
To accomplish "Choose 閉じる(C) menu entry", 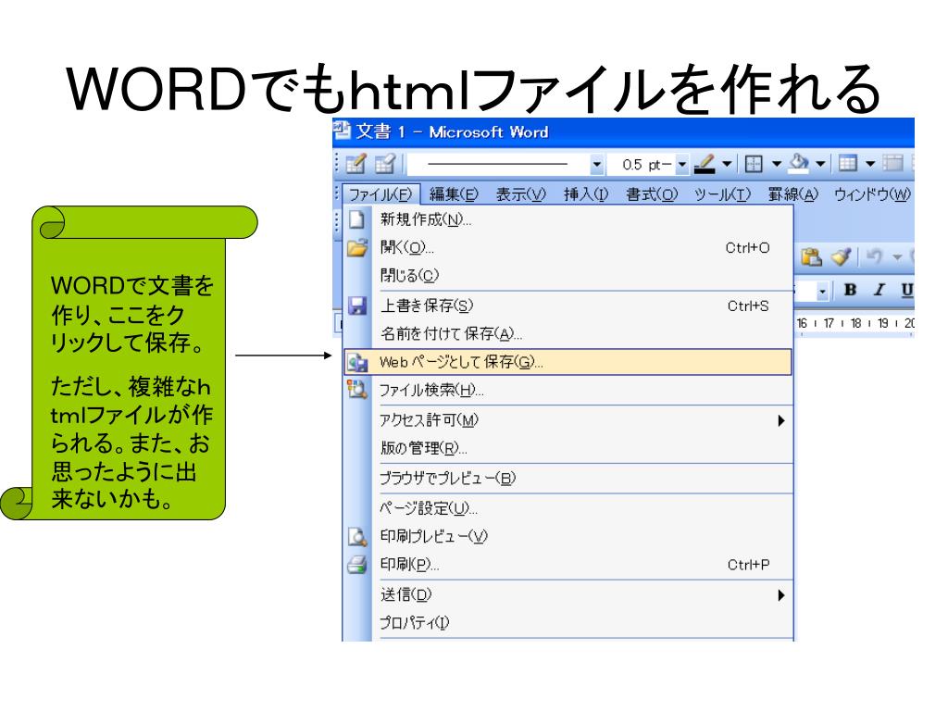I will click(x=568, y=275).
